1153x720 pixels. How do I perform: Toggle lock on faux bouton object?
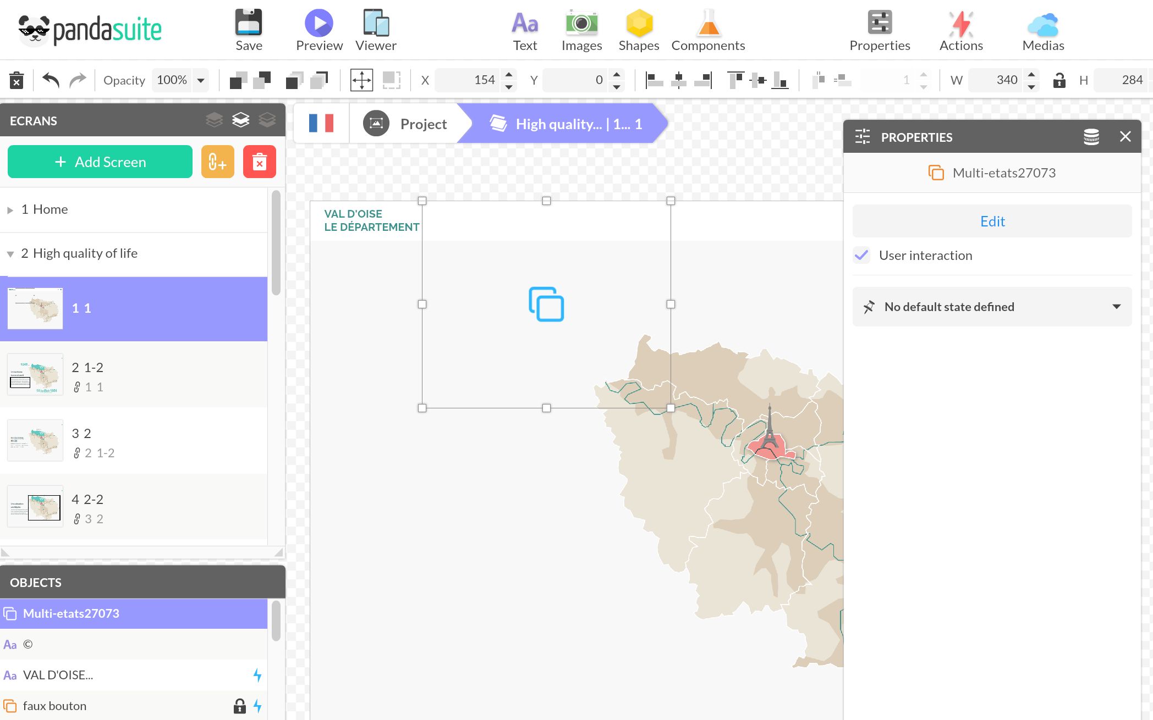(x=239, y=706)
